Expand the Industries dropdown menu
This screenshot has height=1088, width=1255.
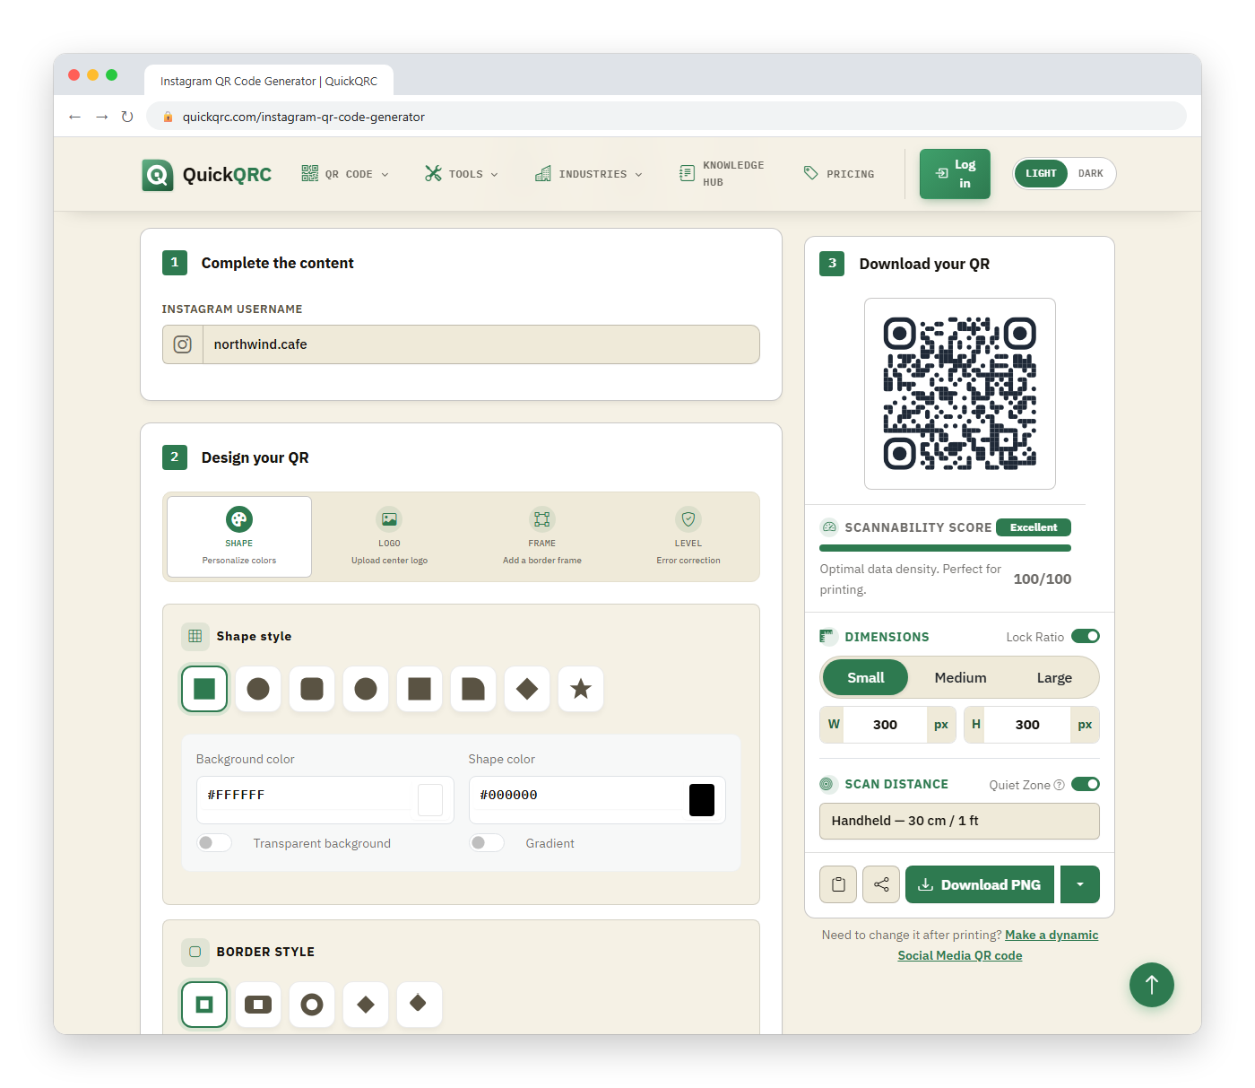coord(589,174)
